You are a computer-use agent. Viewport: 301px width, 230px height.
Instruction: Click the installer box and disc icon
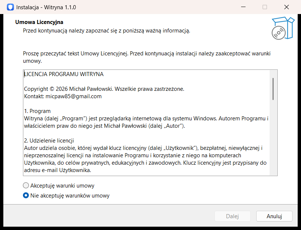(283, 28)
